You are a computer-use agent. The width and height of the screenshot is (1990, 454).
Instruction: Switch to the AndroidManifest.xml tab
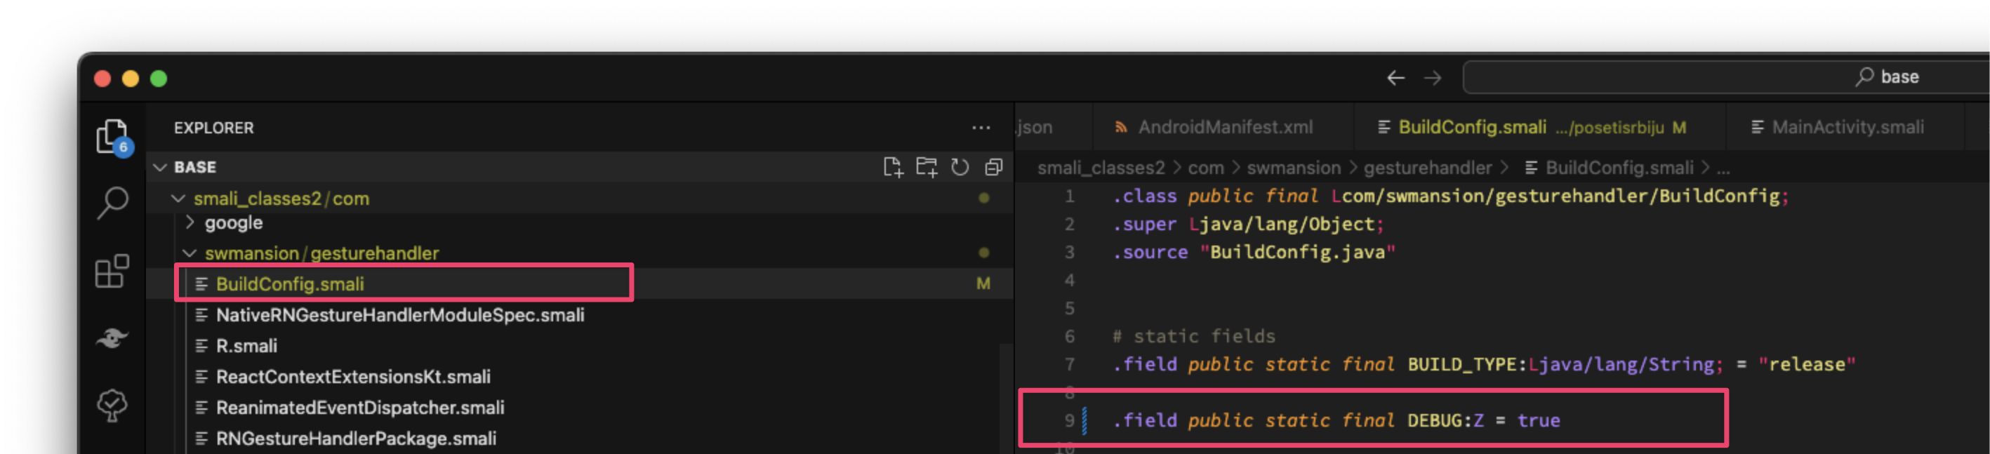click(1223, 128)
